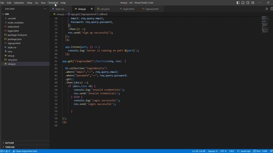The height and width of the screenshot is (153, 273).
Task: Open the 'very' file in Explorer
Action: 10,51
